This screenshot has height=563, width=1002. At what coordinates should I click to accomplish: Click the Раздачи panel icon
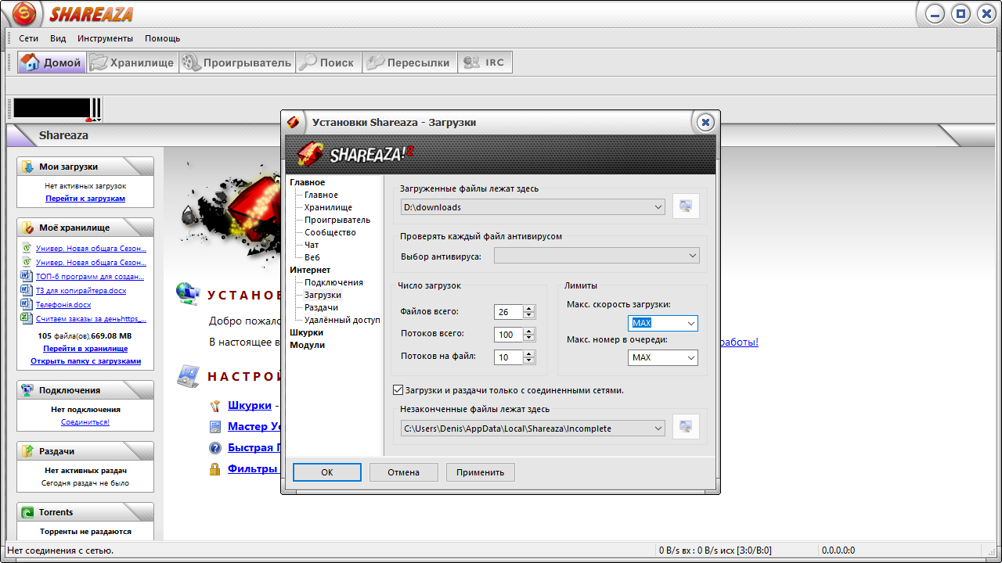coord(28,451)
